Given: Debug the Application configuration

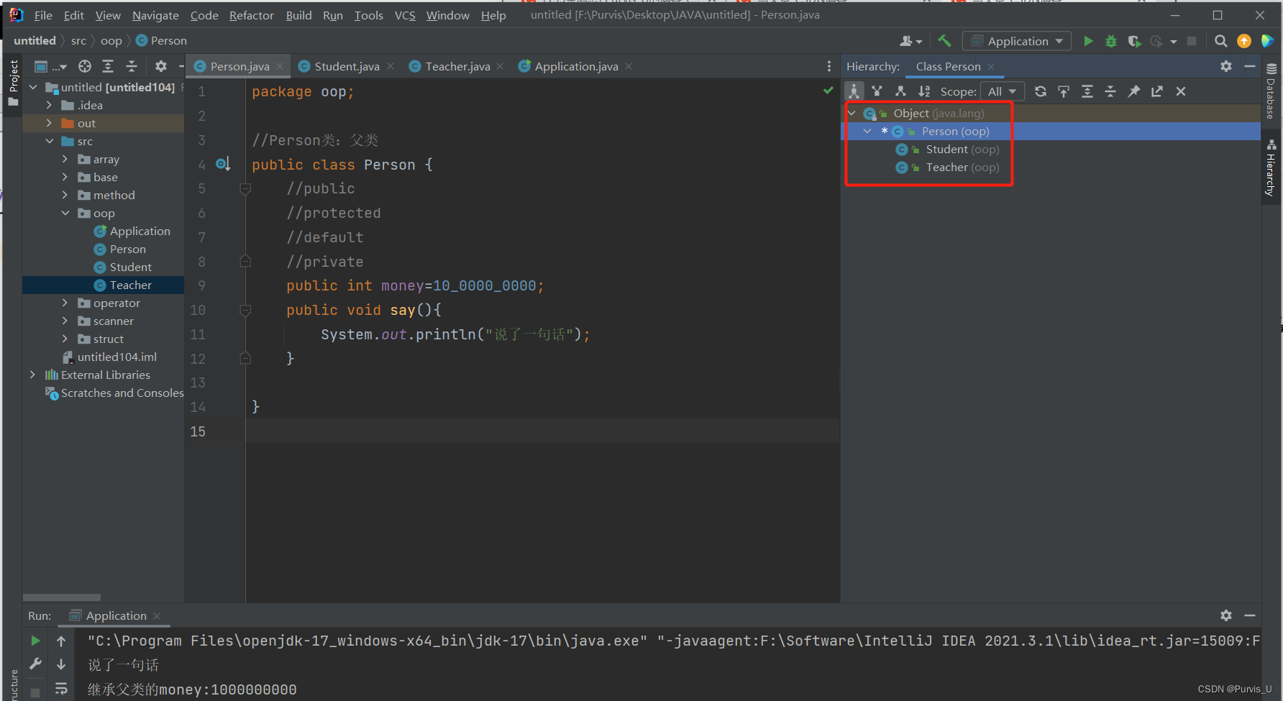Looking at the screenshot, I should pos(1111,41).
